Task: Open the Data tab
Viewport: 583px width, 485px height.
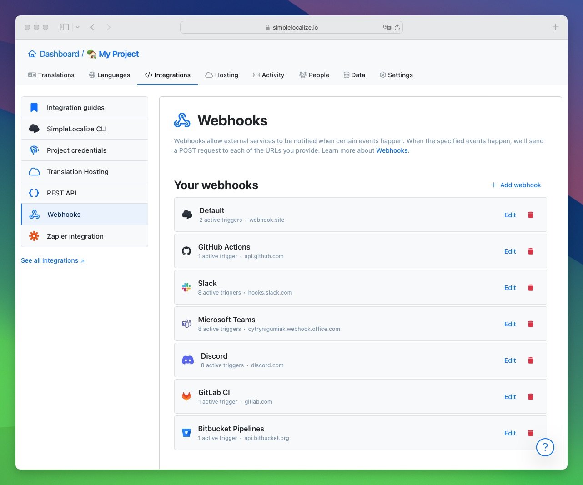Action: 354,75
